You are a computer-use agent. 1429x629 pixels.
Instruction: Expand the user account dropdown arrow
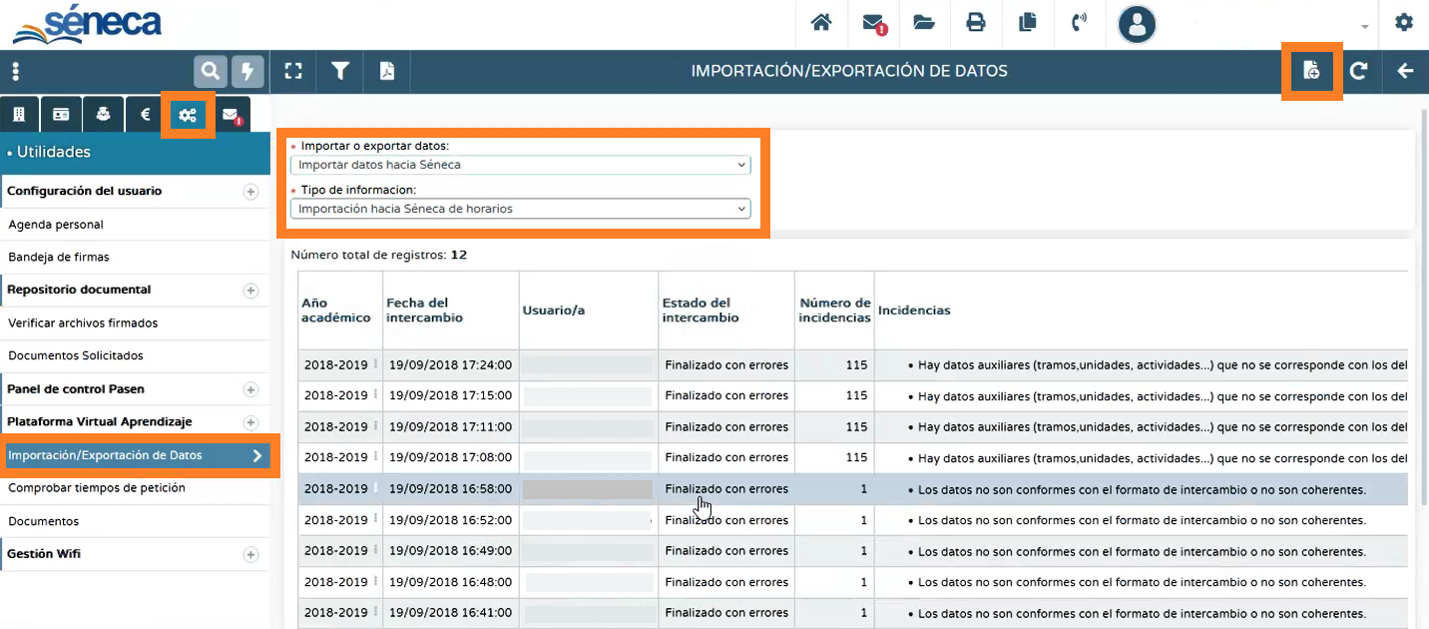tap(1364, 27)
